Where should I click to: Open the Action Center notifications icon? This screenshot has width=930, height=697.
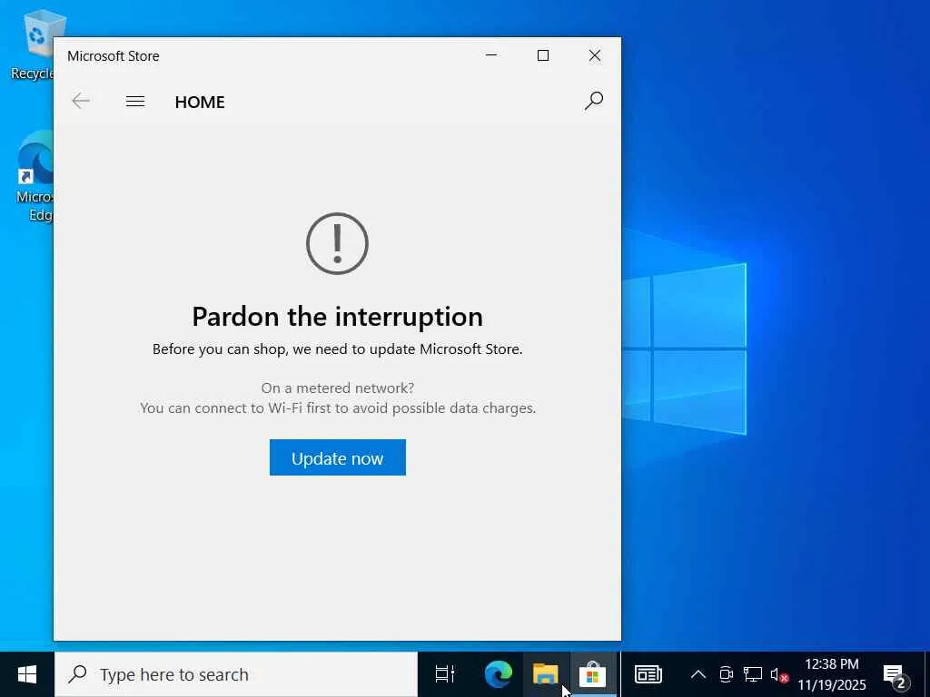(895, 674)
